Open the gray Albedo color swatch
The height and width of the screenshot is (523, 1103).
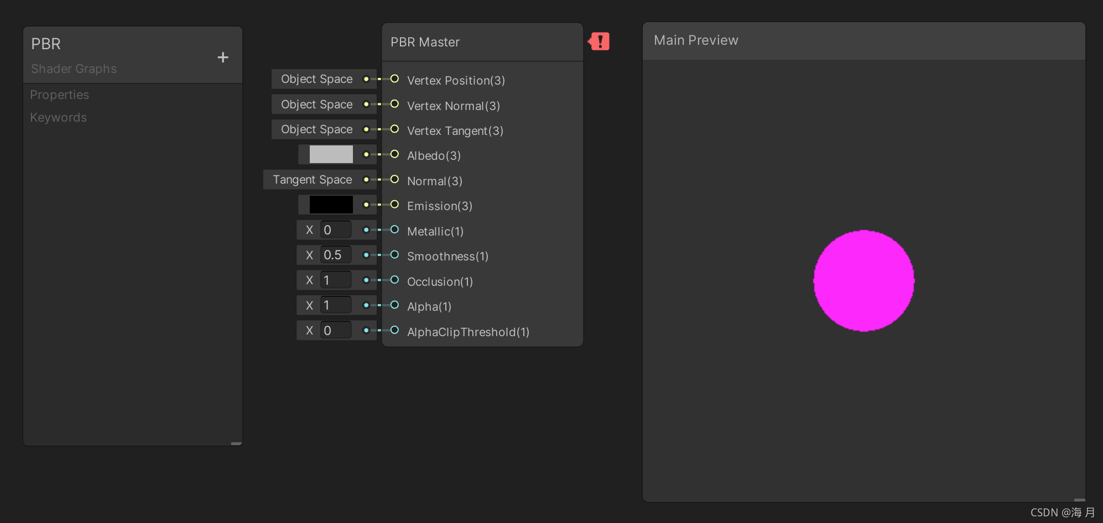(332, 154)
